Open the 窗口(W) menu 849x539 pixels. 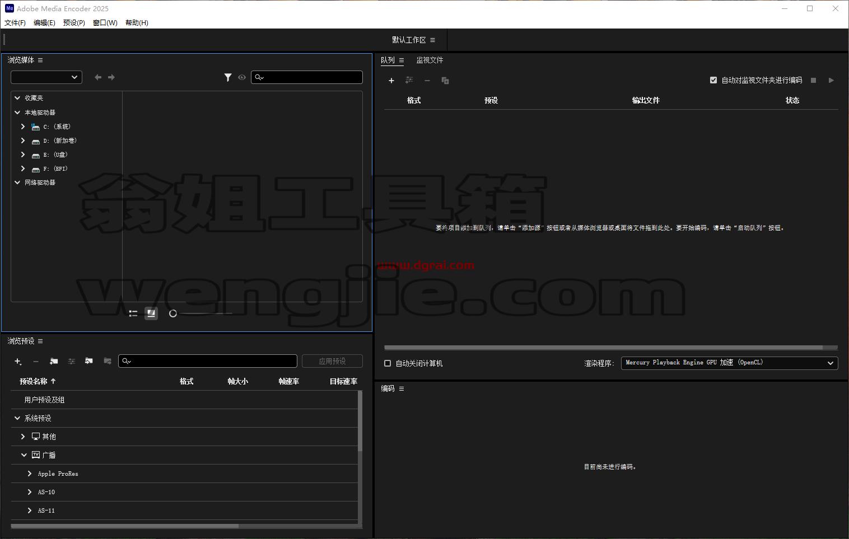(x=105, y=23)
